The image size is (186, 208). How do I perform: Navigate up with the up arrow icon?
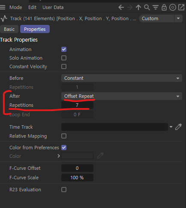[138, 7]
